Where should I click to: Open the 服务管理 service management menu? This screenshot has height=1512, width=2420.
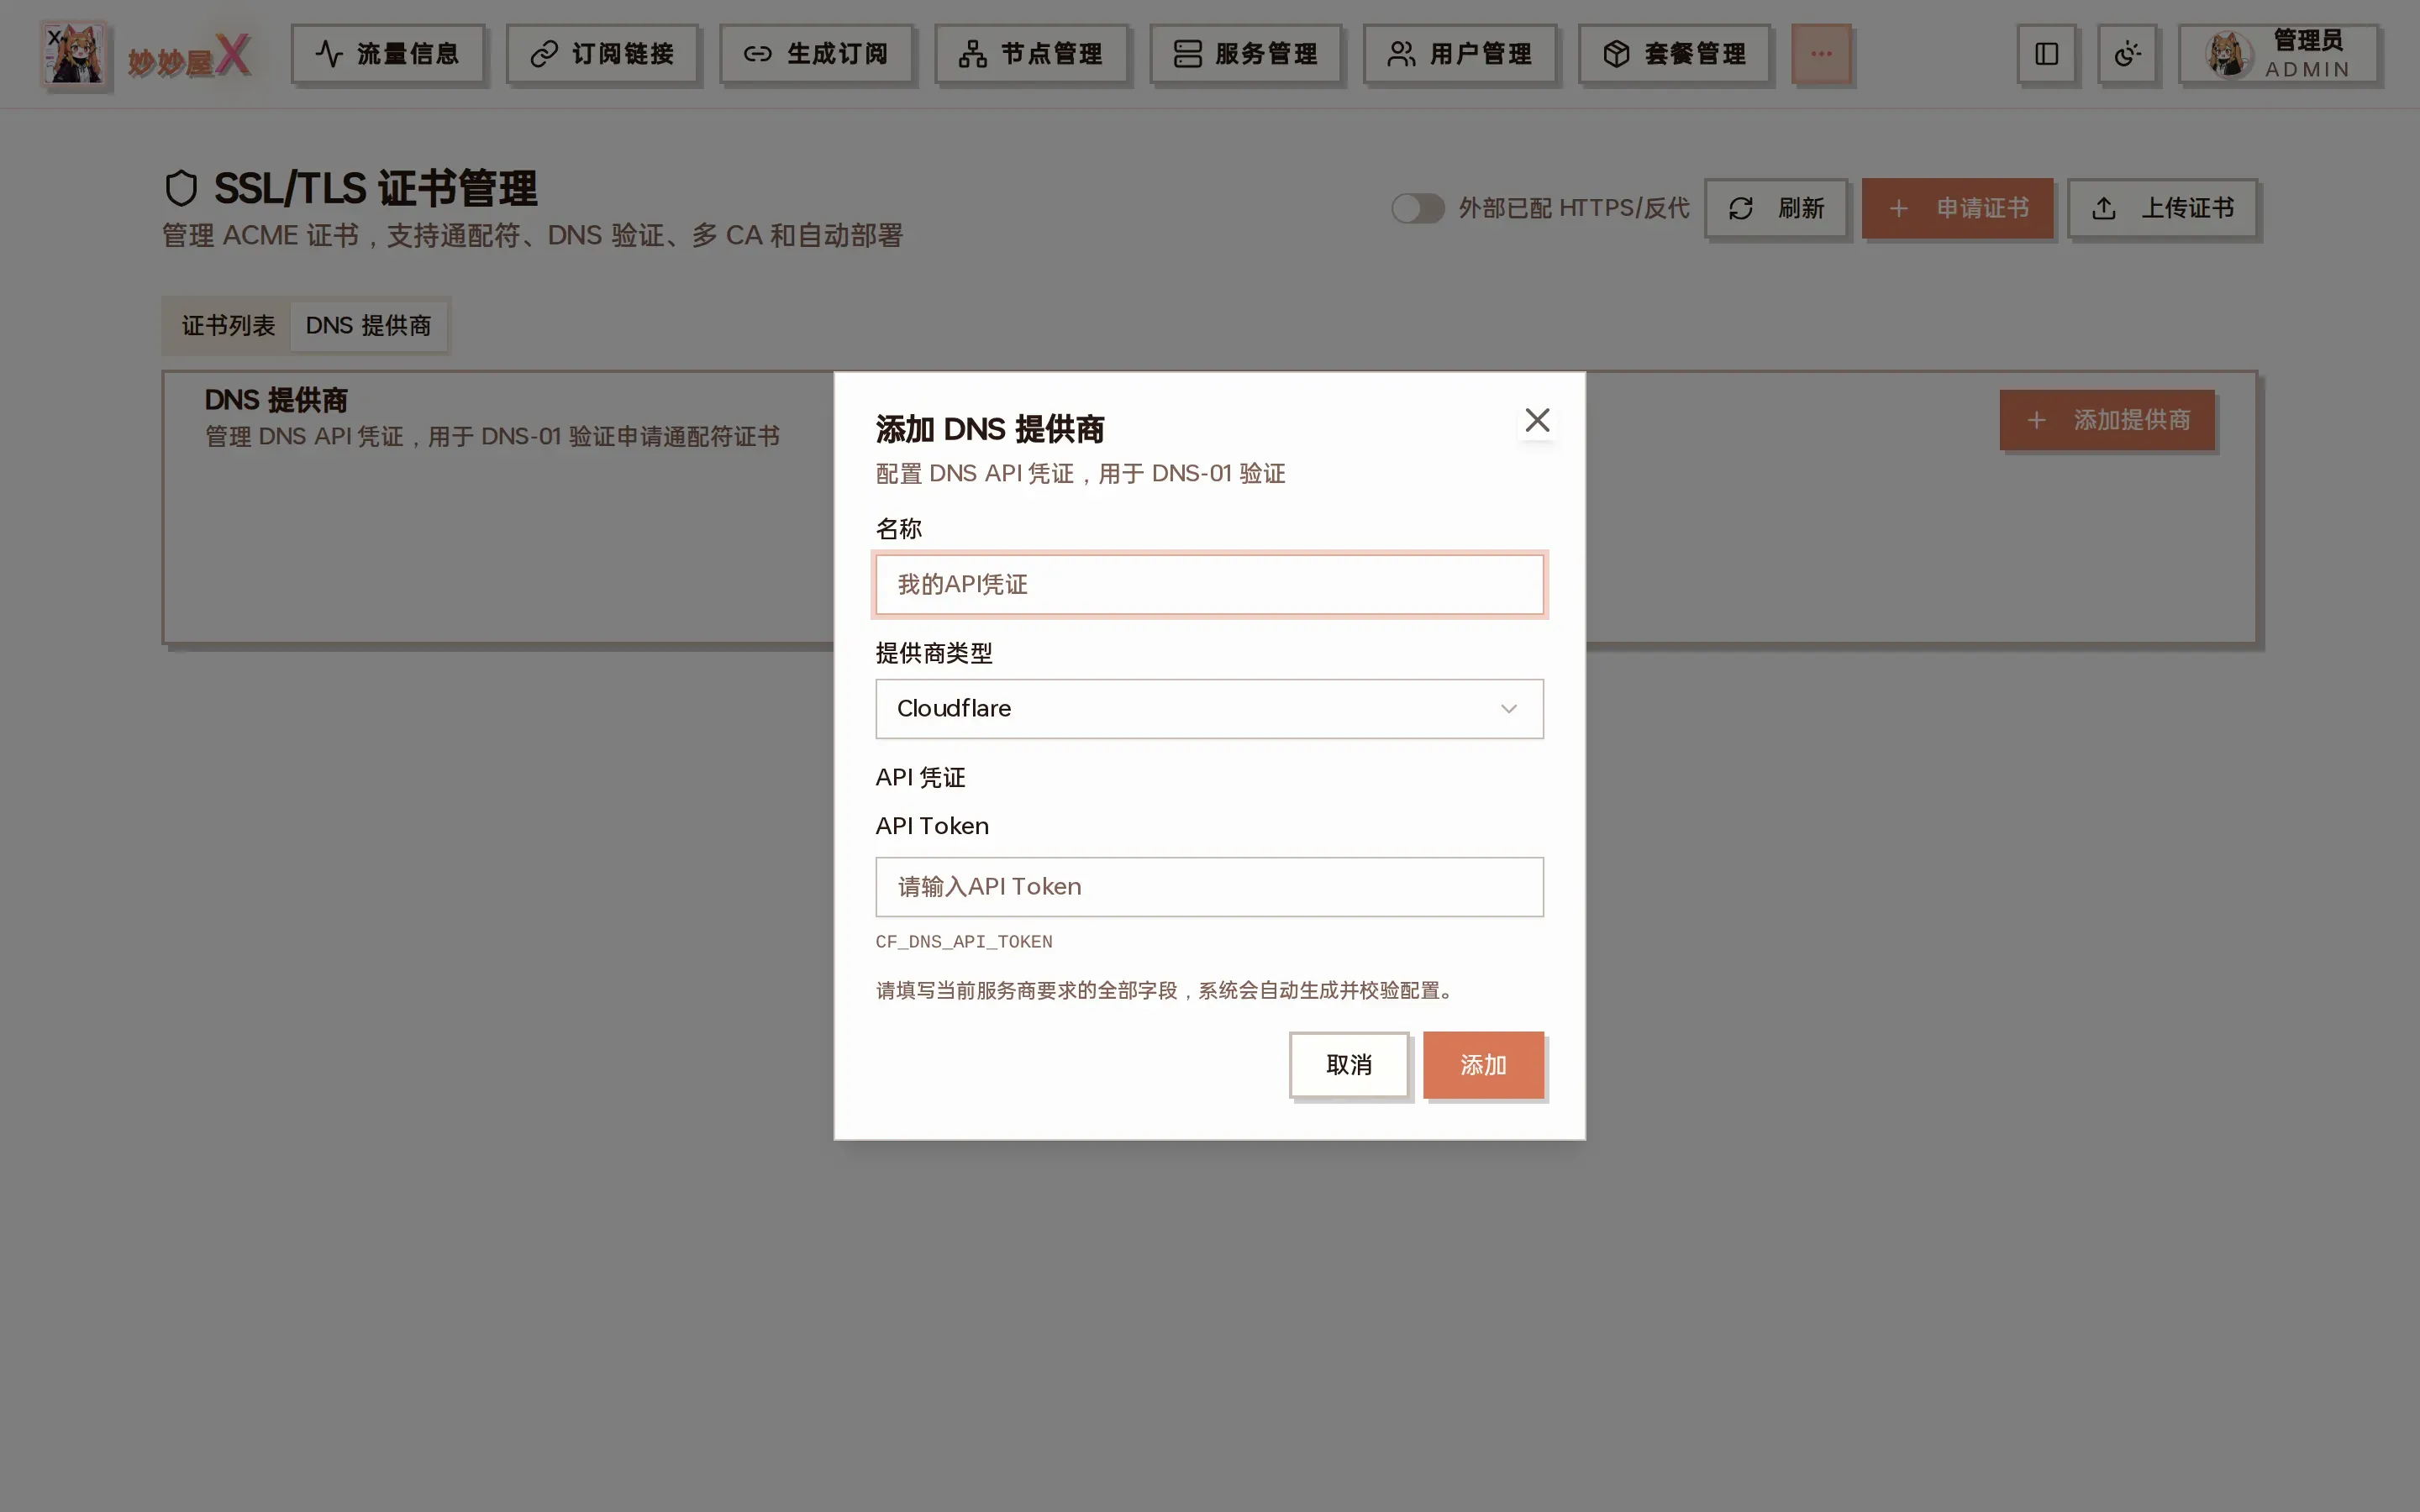click(1245, 54)
